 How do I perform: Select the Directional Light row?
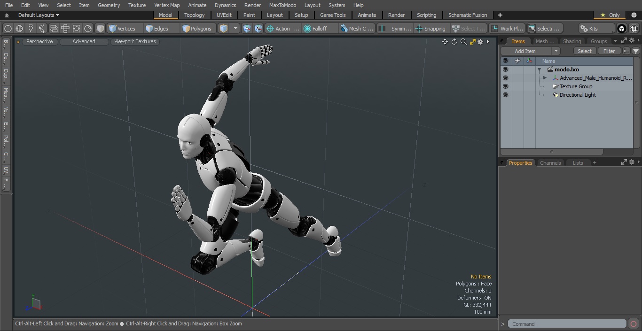pyautogui.click(x=566, y=95)
